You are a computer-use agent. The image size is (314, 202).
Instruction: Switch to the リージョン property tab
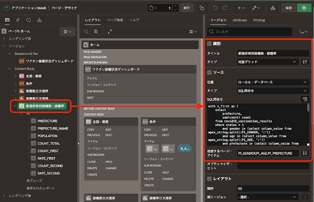click(x=218, y=20)
